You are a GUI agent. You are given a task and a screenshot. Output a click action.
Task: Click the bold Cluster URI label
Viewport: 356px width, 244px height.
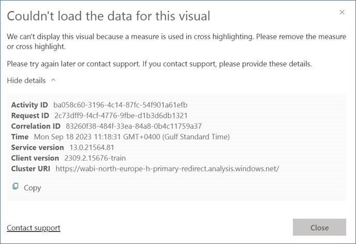(x=30, y=169)
